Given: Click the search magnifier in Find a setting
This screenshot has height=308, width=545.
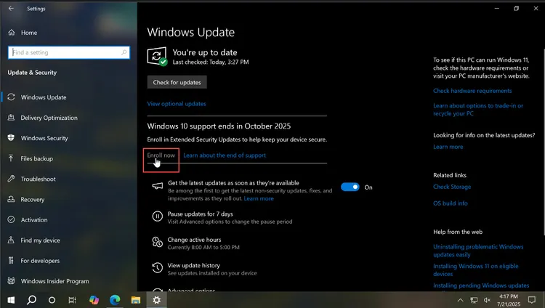Looking at the screenshot, I should pos(124,52).
